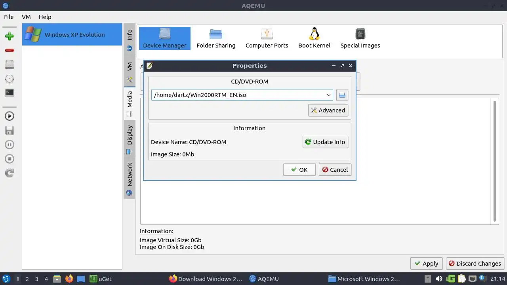Open the VM menu
This screenshot has width=507, height=285.
pyautogui.click(x=26, y=17)
